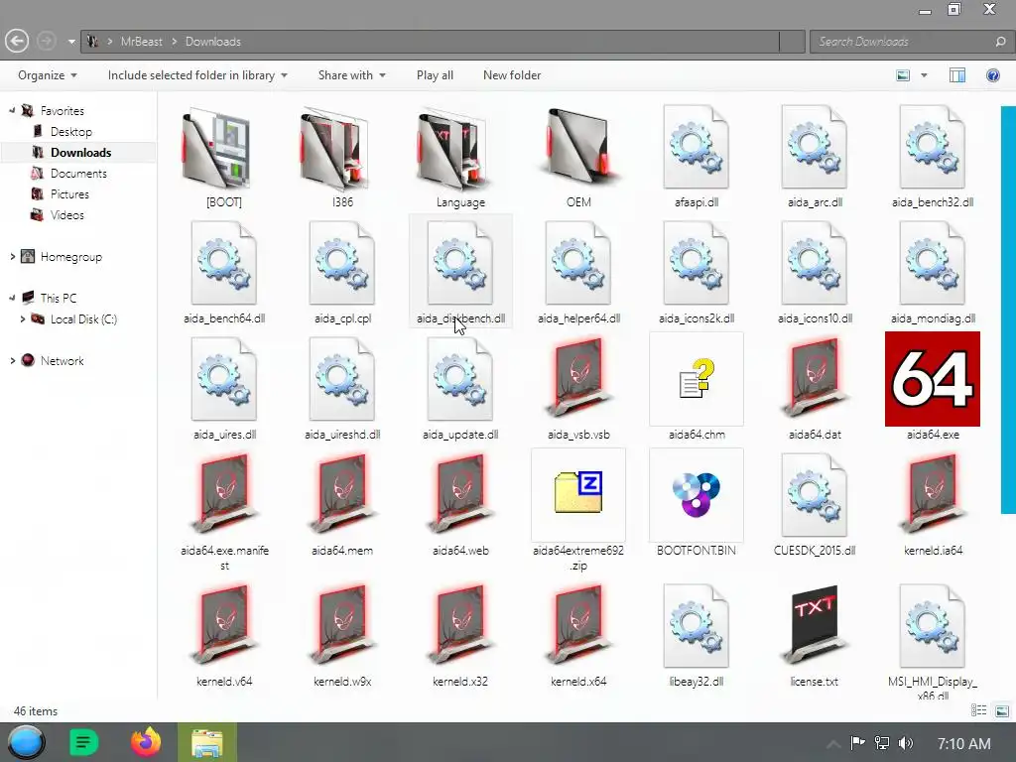This screenshot has width=1016, height=762.
Task: Open the Organize dropdown menu
Action: tap(48, 75)
